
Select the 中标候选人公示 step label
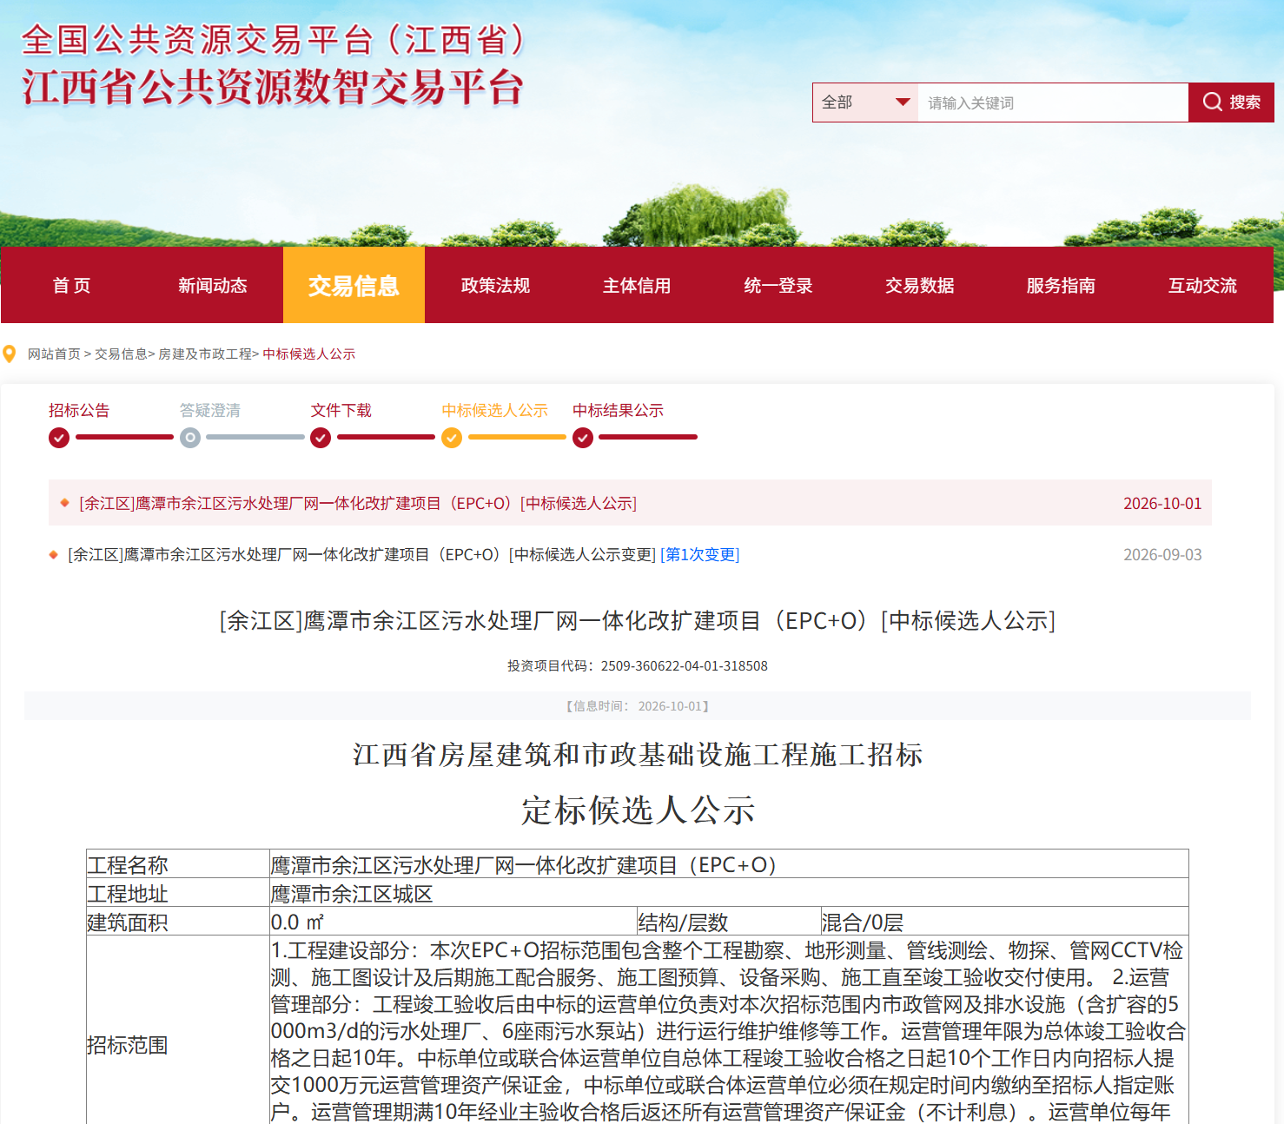[x=495, y=410]
